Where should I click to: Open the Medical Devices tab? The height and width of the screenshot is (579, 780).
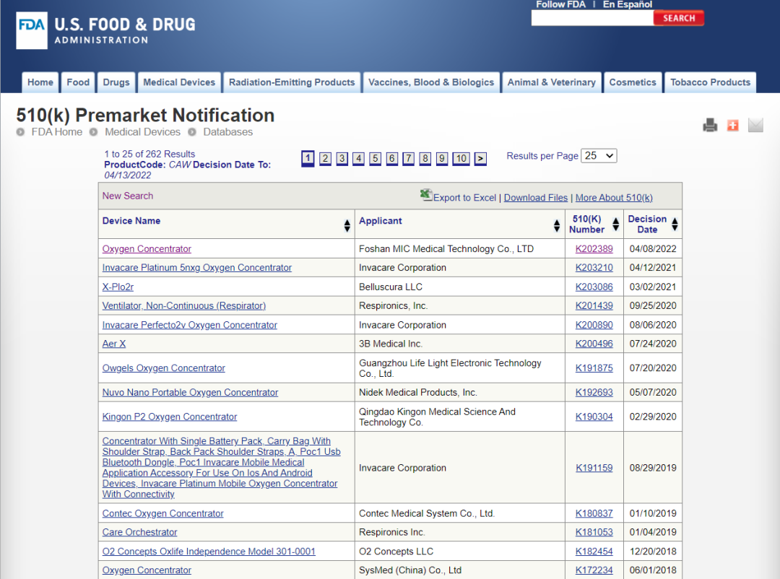[x=179, y=82]
